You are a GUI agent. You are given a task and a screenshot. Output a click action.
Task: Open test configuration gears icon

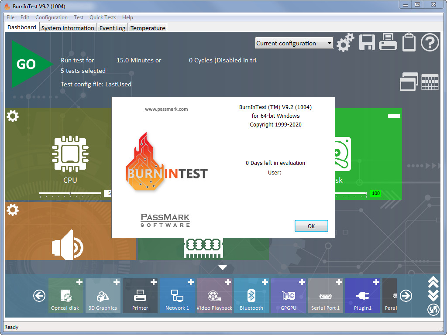pos(345,42)
